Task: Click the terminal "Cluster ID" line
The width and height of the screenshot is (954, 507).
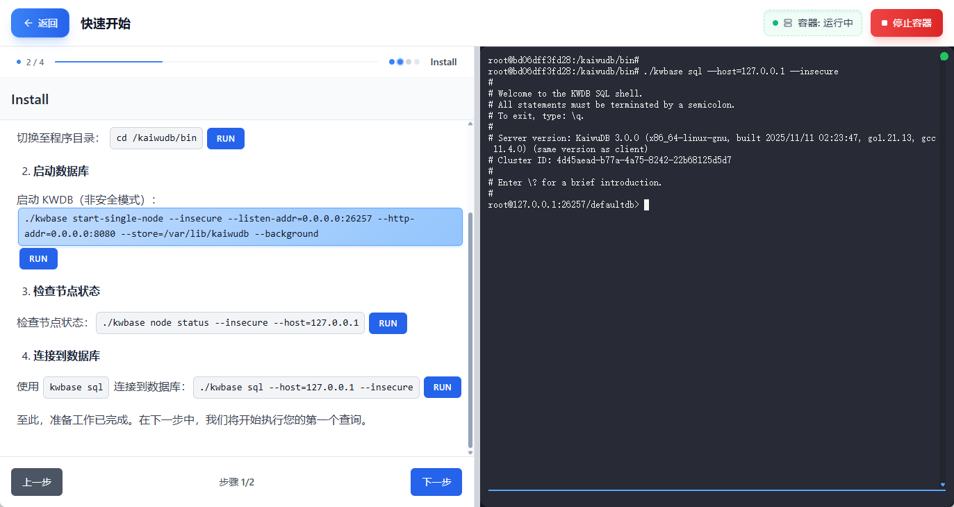Action: pyautogui.click(x=610, y=160)
